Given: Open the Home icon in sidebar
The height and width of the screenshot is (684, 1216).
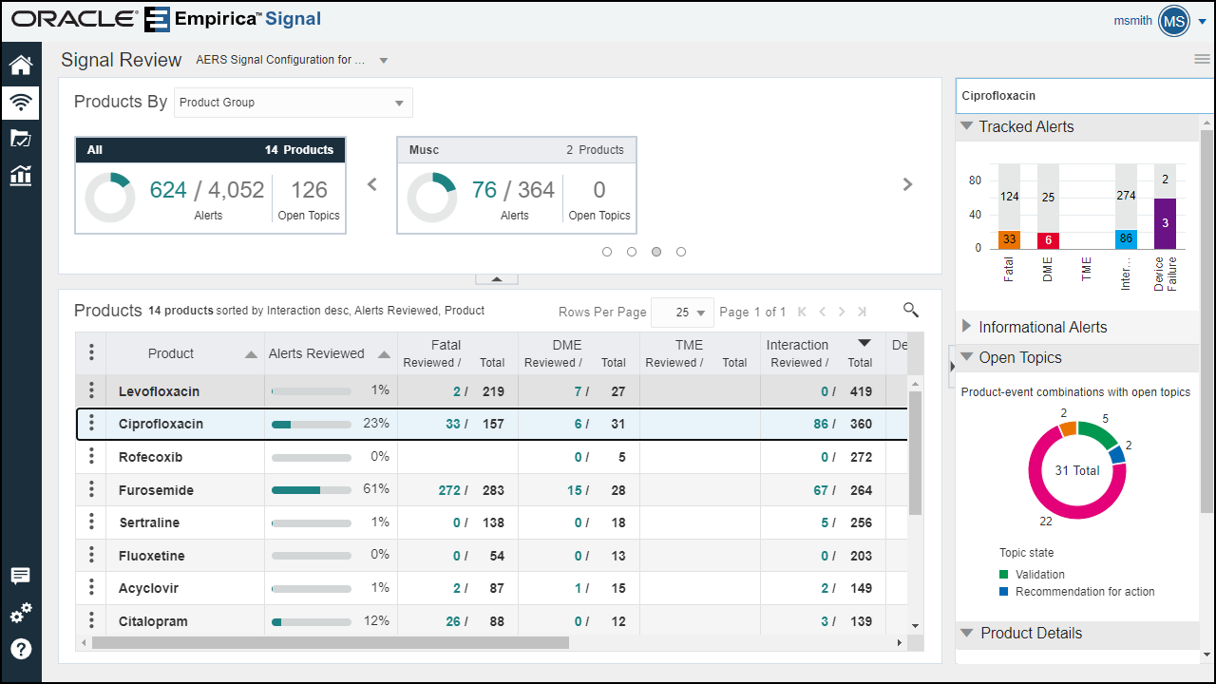Looking at the screenshot, I should (x=20, y=65).
